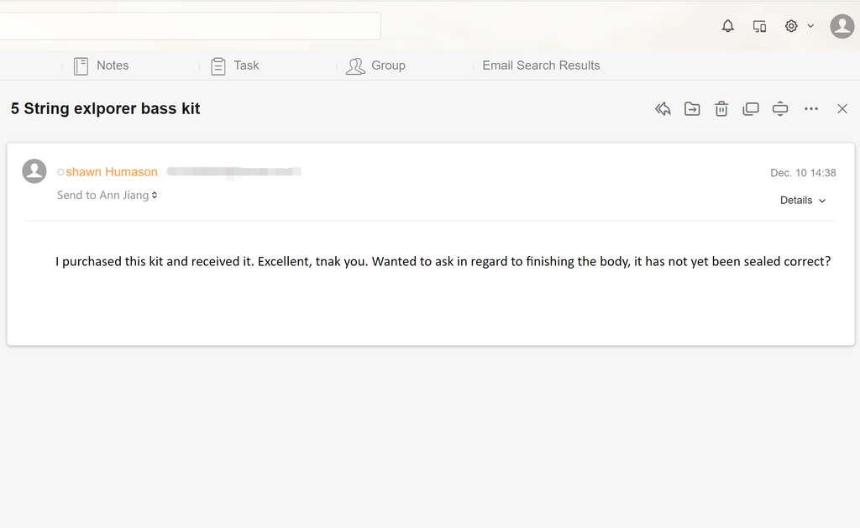This screenshot has width=860, height=528.
Task: Click sender name shawn Humason
Action: (112, 172)
